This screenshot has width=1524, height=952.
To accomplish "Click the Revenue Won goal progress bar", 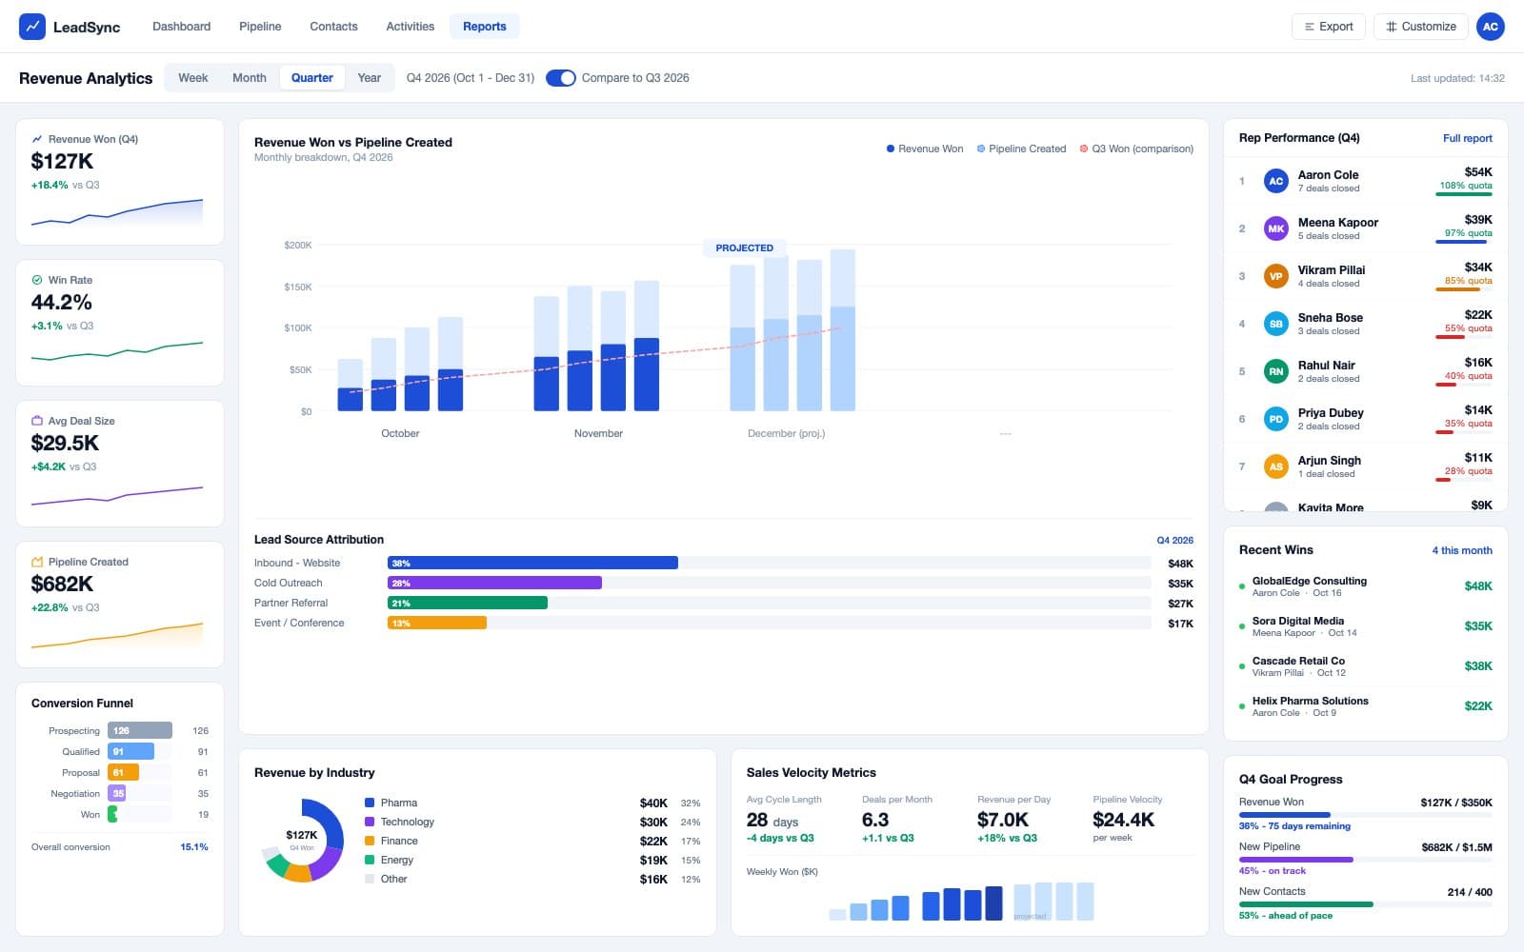I will (x=1366, y=815).
